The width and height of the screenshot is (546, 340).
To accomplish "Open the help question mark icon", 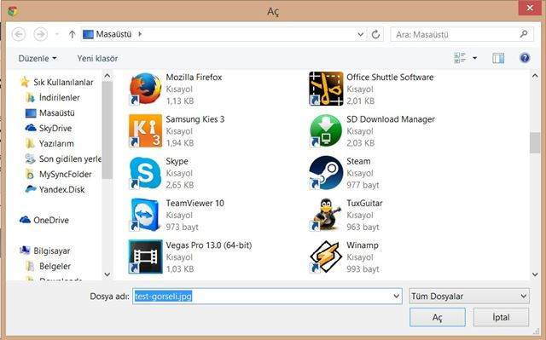I will coord(525,58).
